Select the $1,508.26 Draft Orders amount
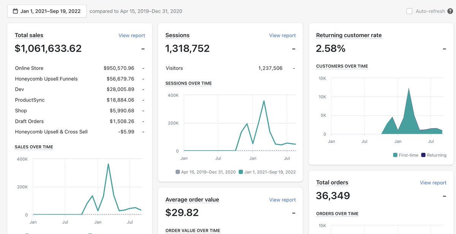The image size is (456, 234). [122, 121]
